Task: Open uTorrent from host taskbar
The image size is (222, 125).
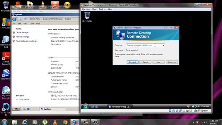Action: click(45, 122)
